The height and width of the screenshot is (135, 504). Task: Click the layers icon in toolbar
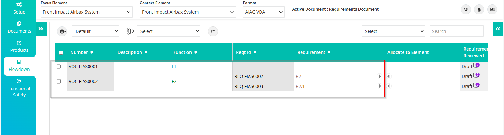pyautogui.click(x=62, y=31)
